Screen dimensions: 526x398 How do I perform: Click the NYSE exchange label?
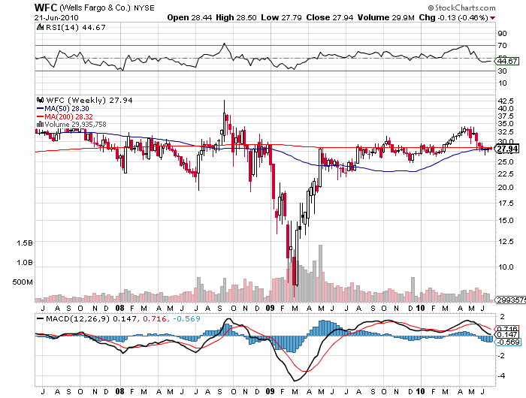(x=144, y=8)
